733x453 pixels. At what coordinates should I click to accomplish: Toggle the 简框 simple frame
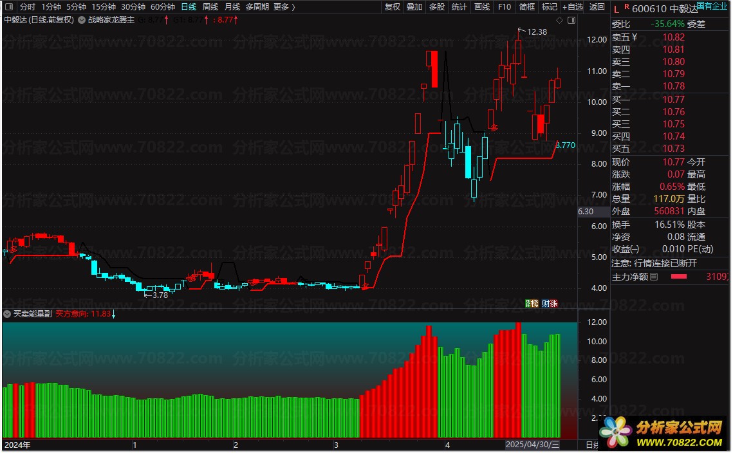pos(527,6)
